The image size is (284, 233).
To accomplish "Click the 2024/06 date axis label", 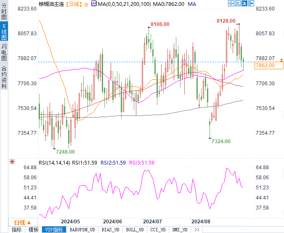I will pyautogui.click(x=112, y=222).
